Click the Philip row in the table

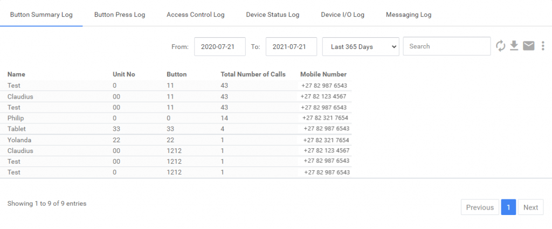point(16,118)
